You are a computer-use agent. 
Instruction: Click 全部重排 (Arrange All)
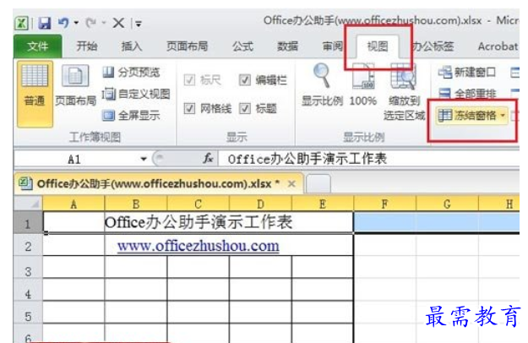click(467, 94)
